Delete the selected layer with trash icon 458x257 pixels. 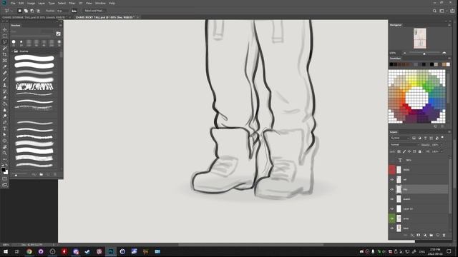click(444, 235)
